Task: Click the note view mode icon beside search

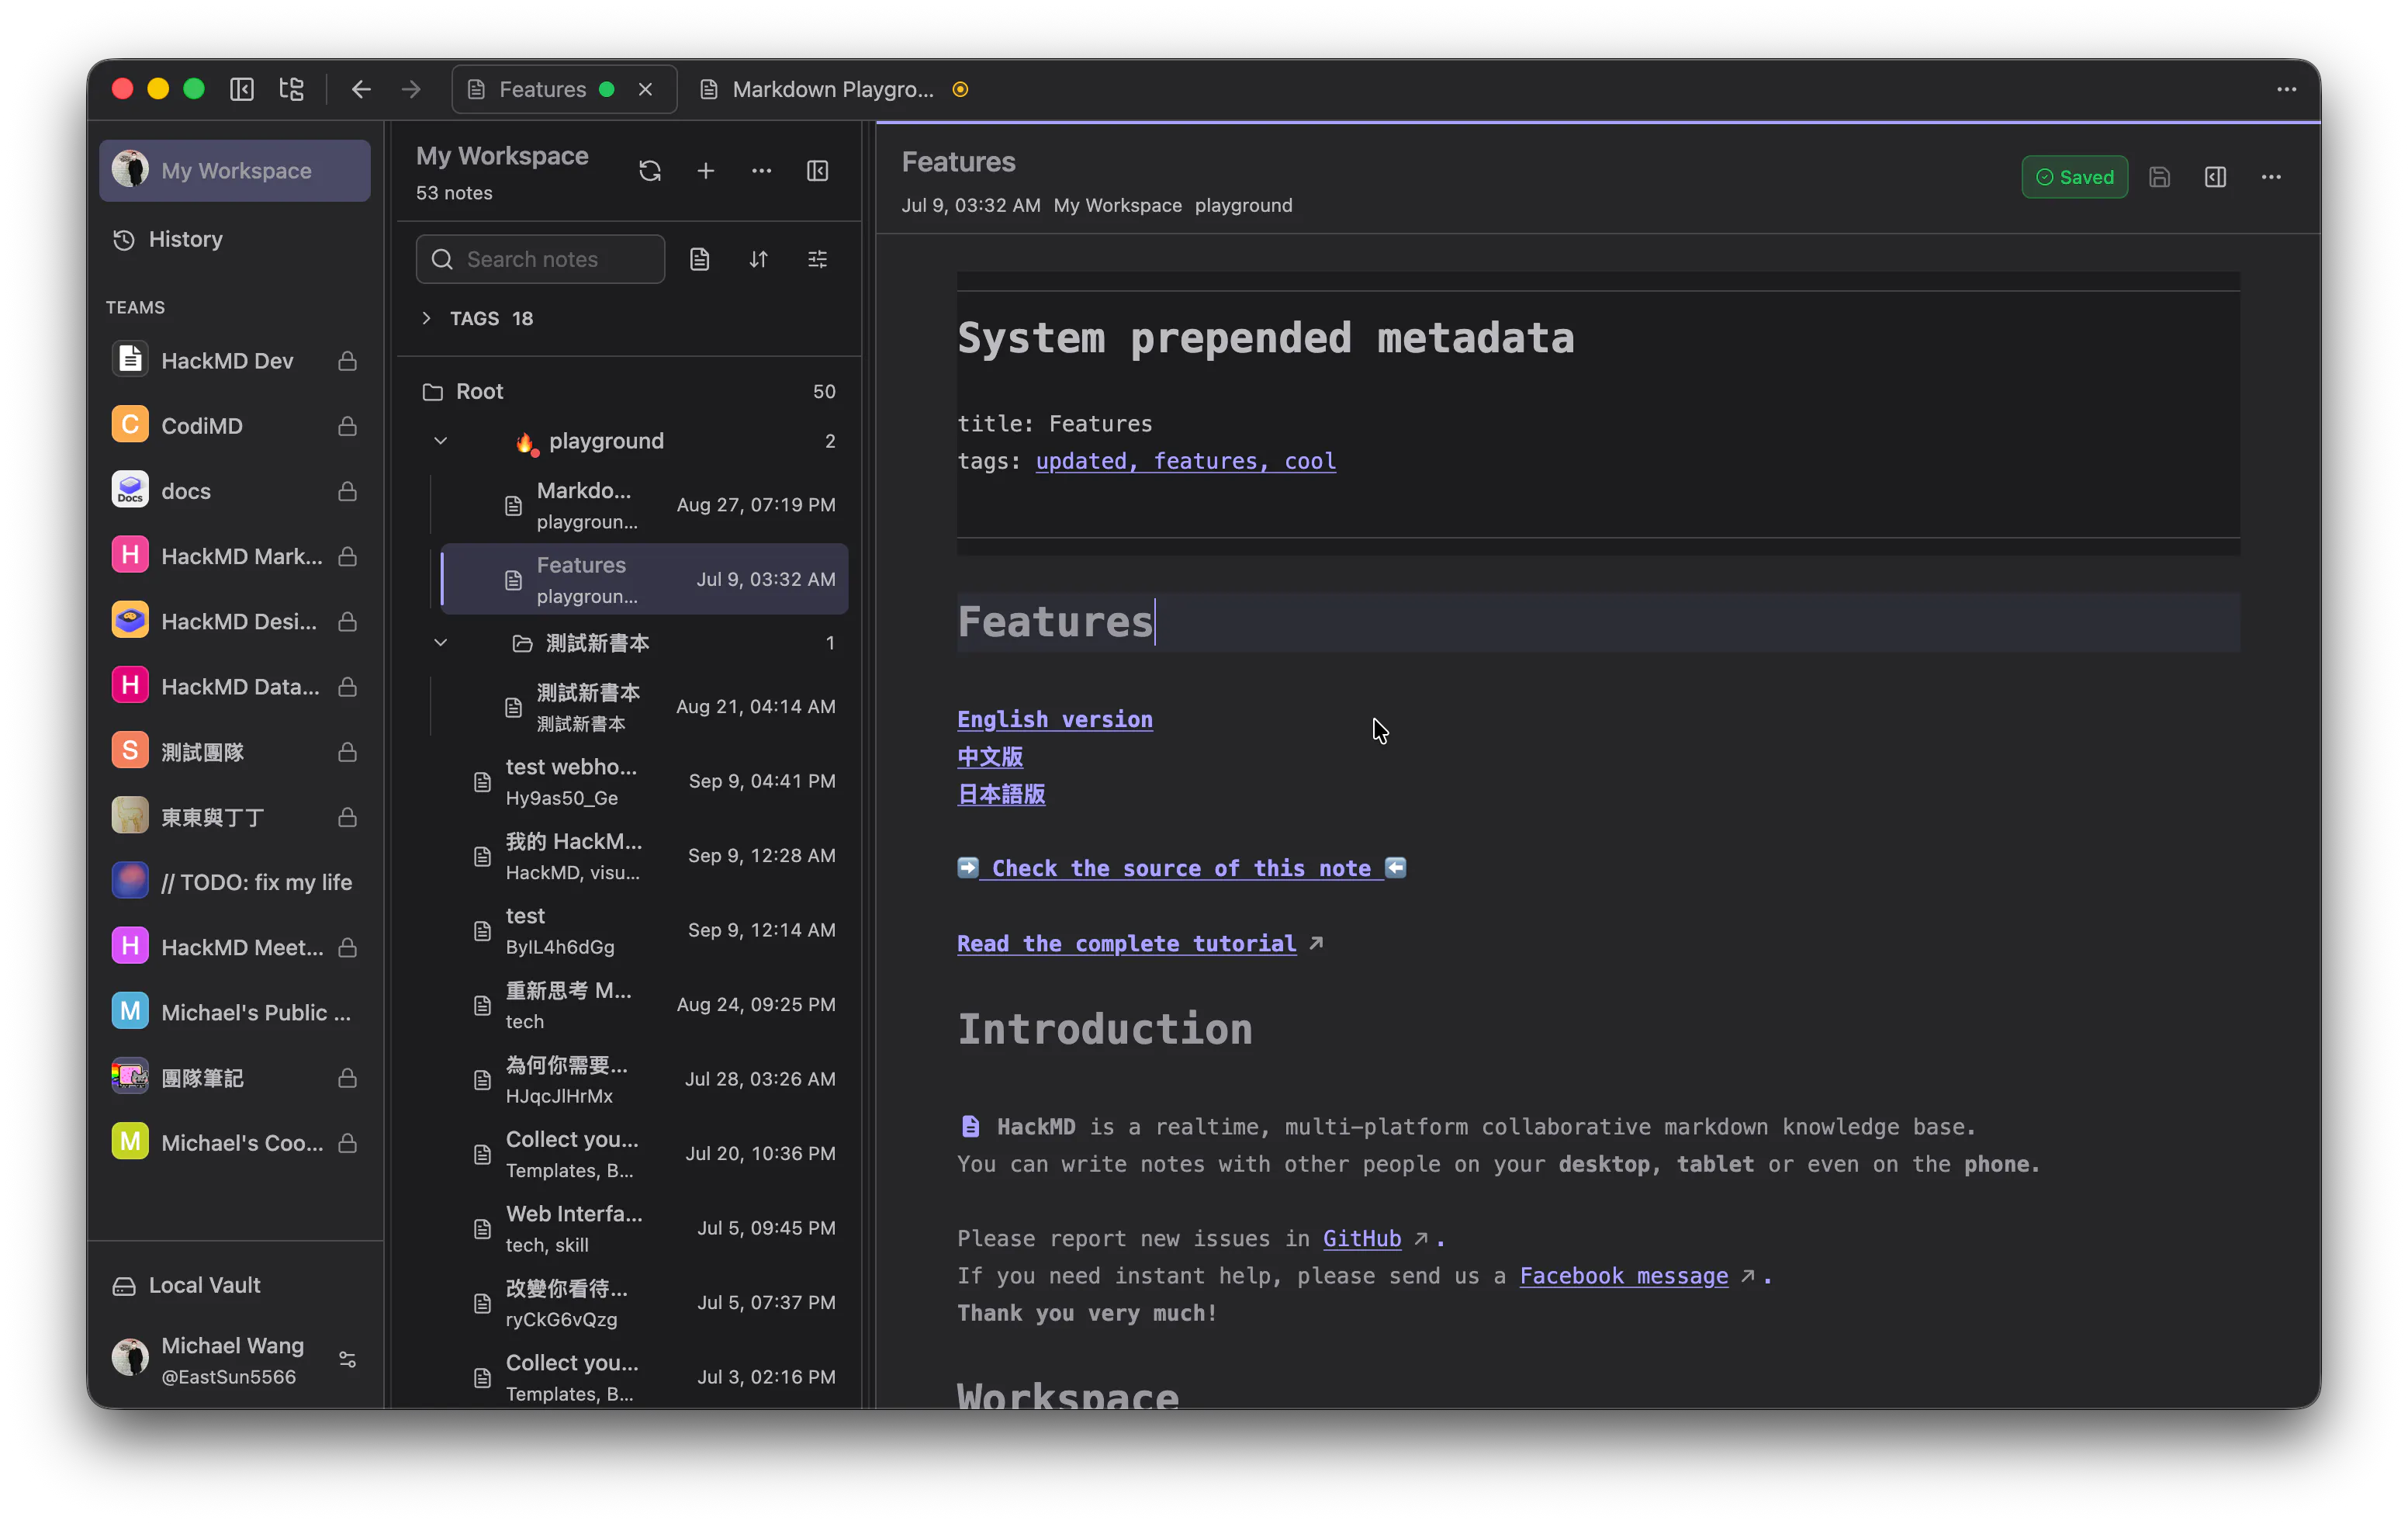Action: click(x=700, y=259)
